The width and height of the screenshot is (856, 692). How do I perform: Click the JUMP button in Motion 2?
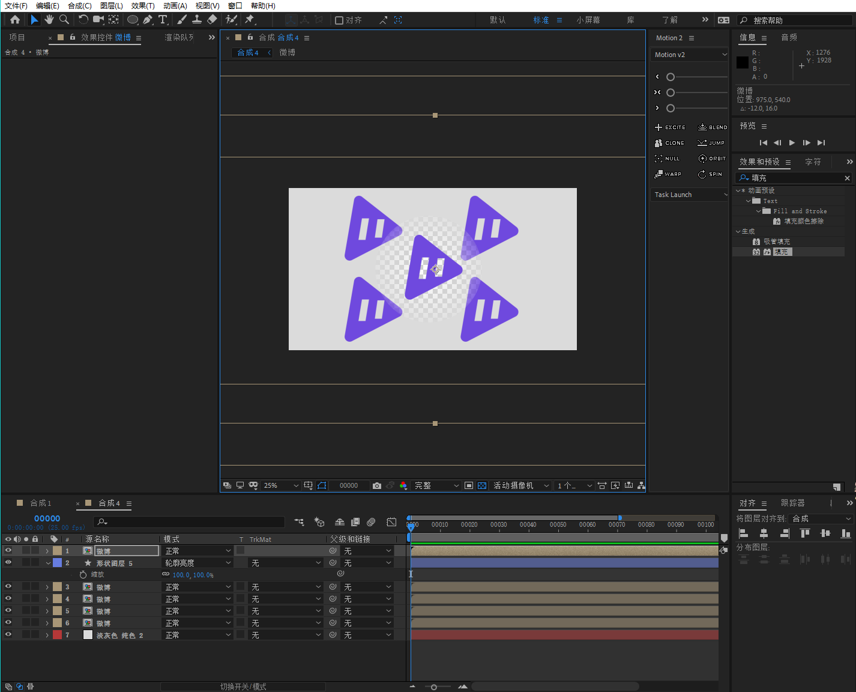(711, 143)
